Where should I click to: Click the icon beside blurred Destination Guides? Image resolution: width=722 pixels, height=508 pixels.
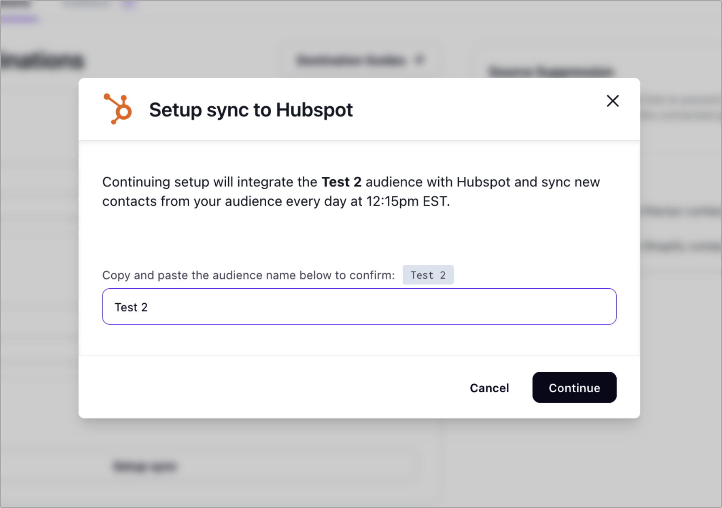pyautogui.click(x=420, y=60)
